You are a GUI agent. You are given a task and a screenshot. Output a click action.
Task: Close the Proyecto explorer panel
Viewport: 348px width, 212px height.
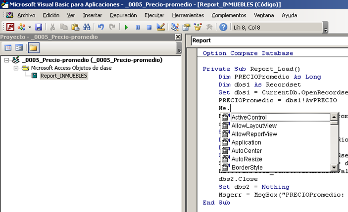tap(178, 37)
